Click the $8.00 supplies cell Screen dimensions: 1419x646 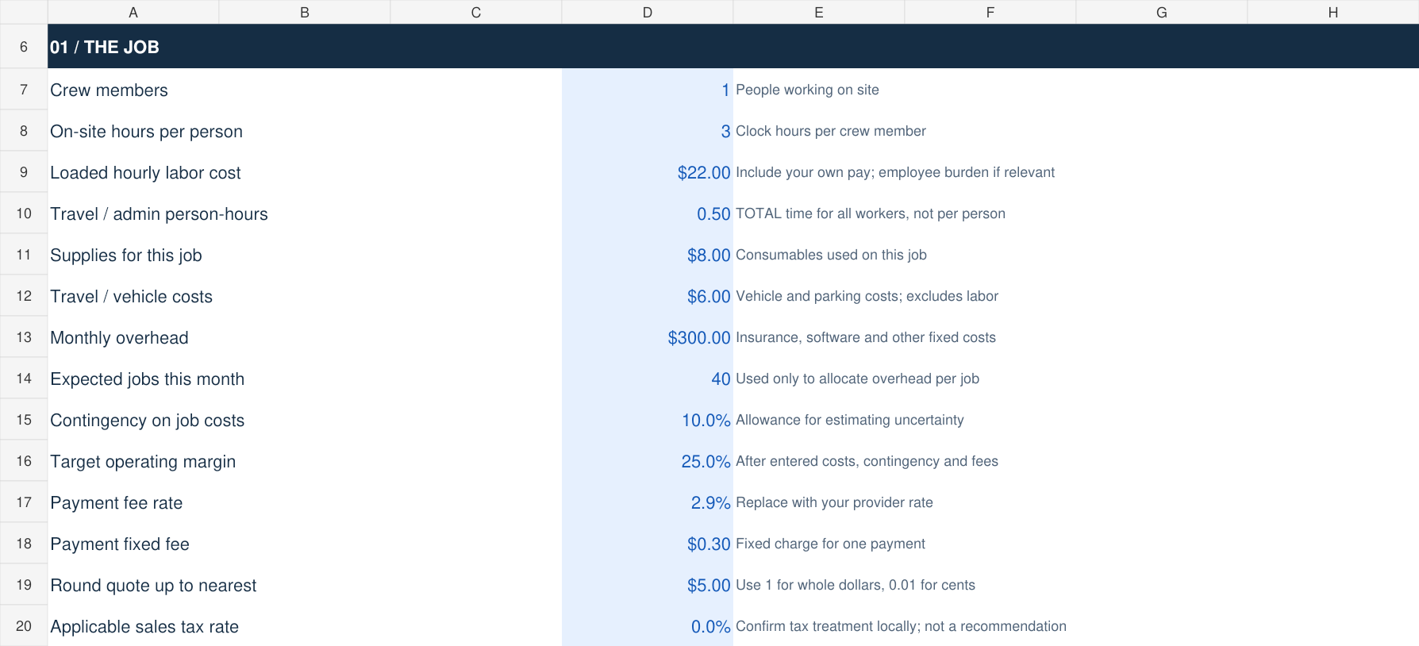(648, 255)
